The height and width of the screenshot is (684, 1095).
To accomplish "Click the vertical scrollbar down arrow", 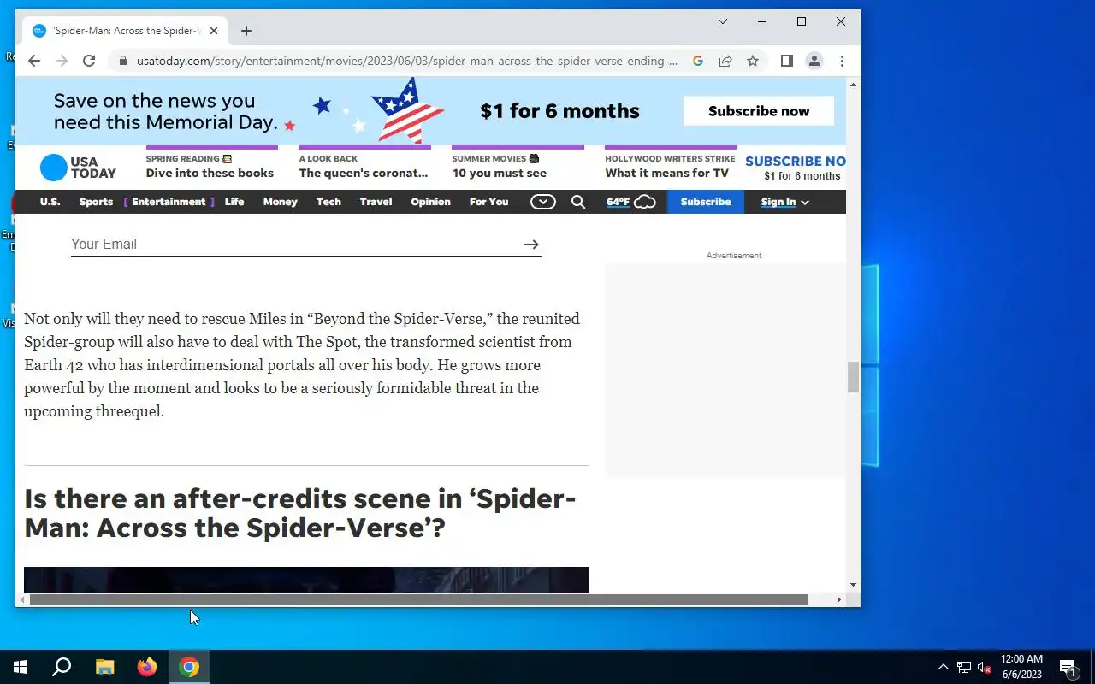I will tap(853, 585).
